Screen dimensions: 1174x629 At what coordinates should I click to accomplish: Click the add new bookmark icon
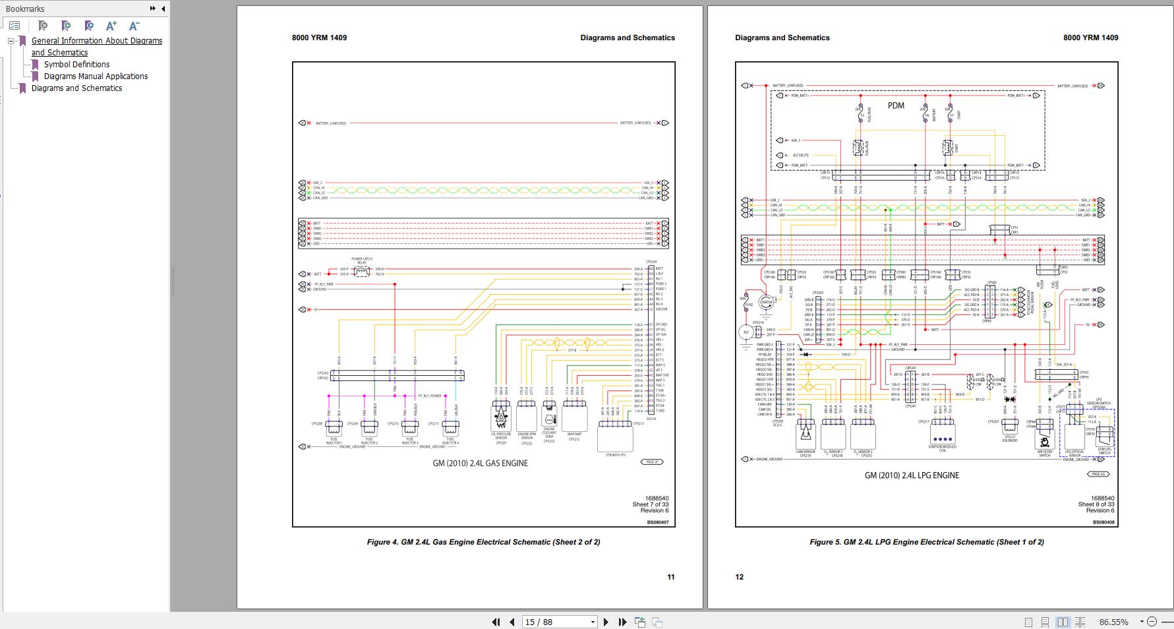(x=66, y=26)
